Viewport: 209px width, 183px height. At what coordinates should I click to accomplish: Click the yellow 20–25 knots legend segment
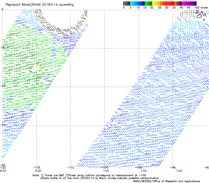[156, 3]
